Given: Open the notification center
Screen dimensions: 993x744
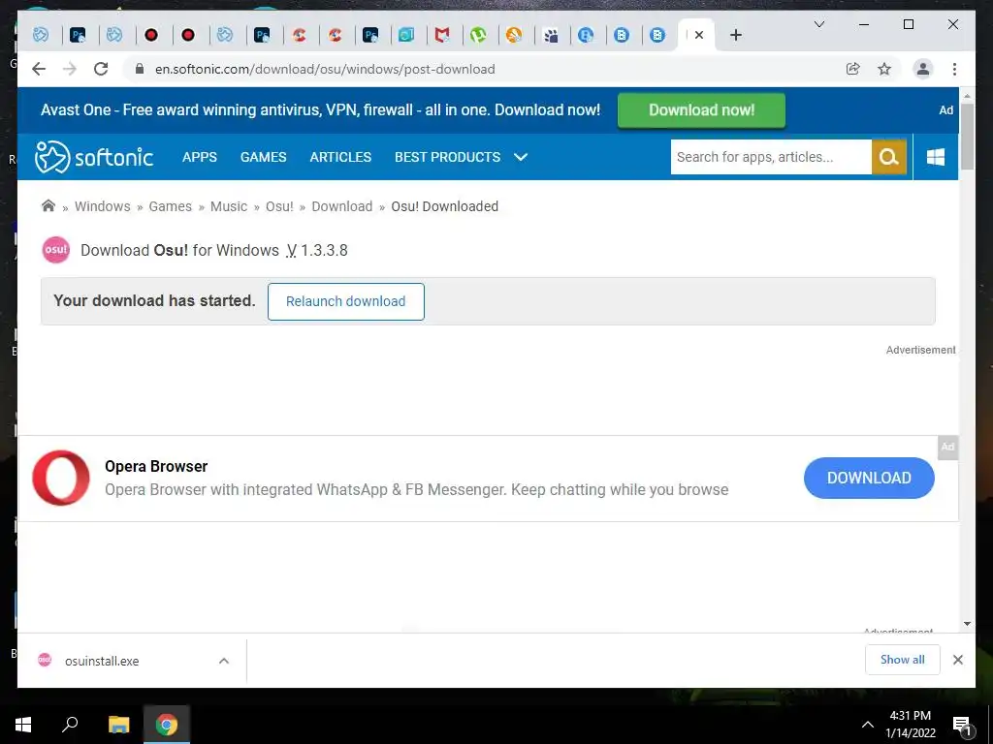Looking at the screenshot, I should [963, 725].
